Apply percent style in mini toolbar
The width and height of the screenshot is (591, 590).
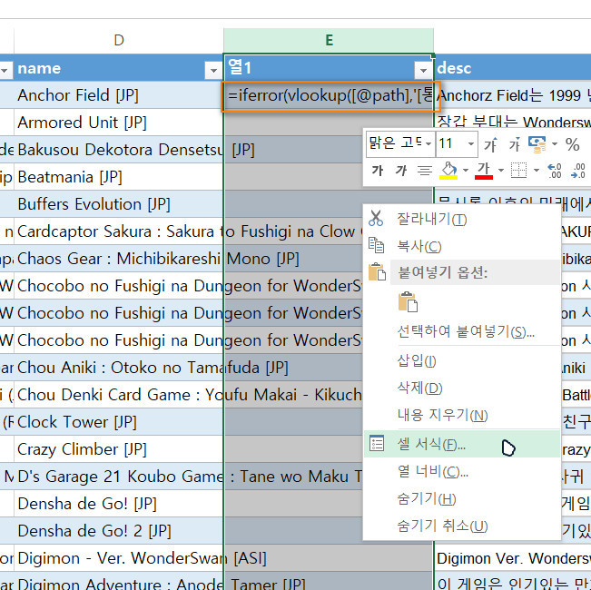pyautogui.click(x=572, y=144)
